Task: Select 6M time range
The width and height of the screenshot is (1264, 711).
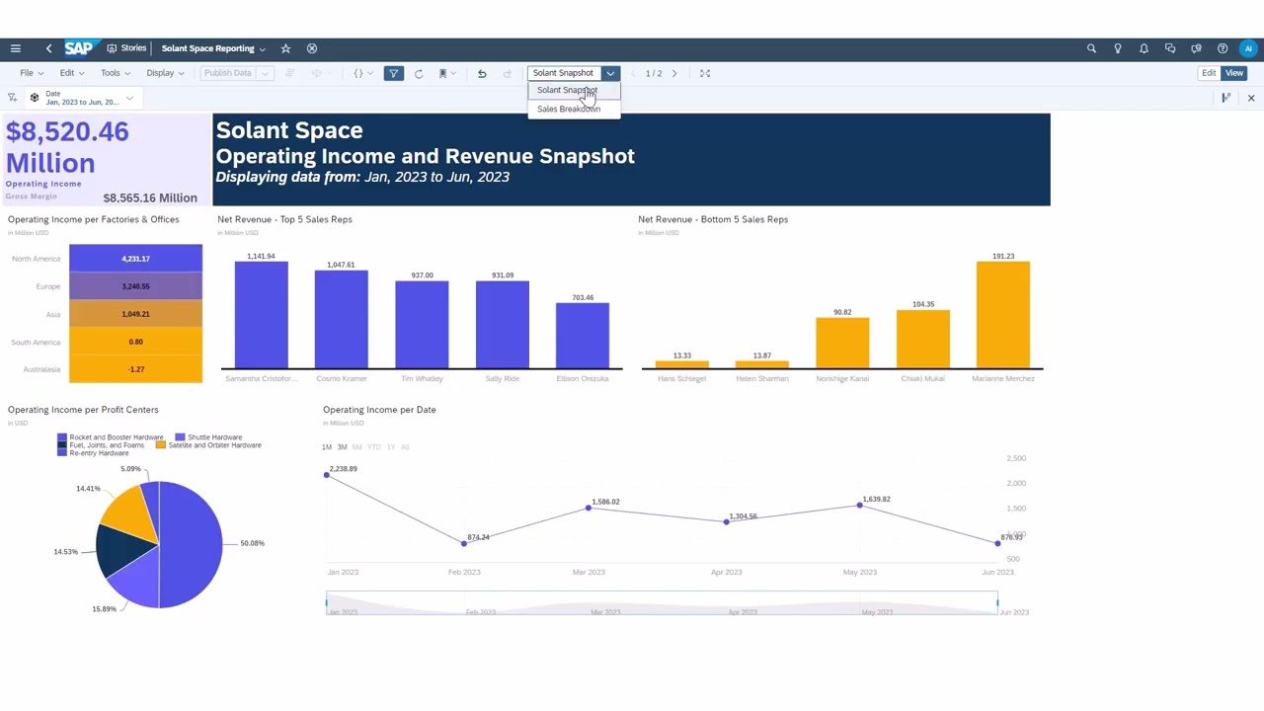Action: point(356,447)
